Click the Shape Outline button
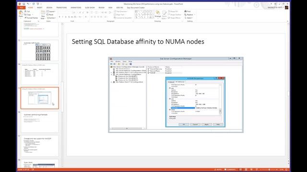The height and width of the screenshot is (172, 307). tap(175, 15)
